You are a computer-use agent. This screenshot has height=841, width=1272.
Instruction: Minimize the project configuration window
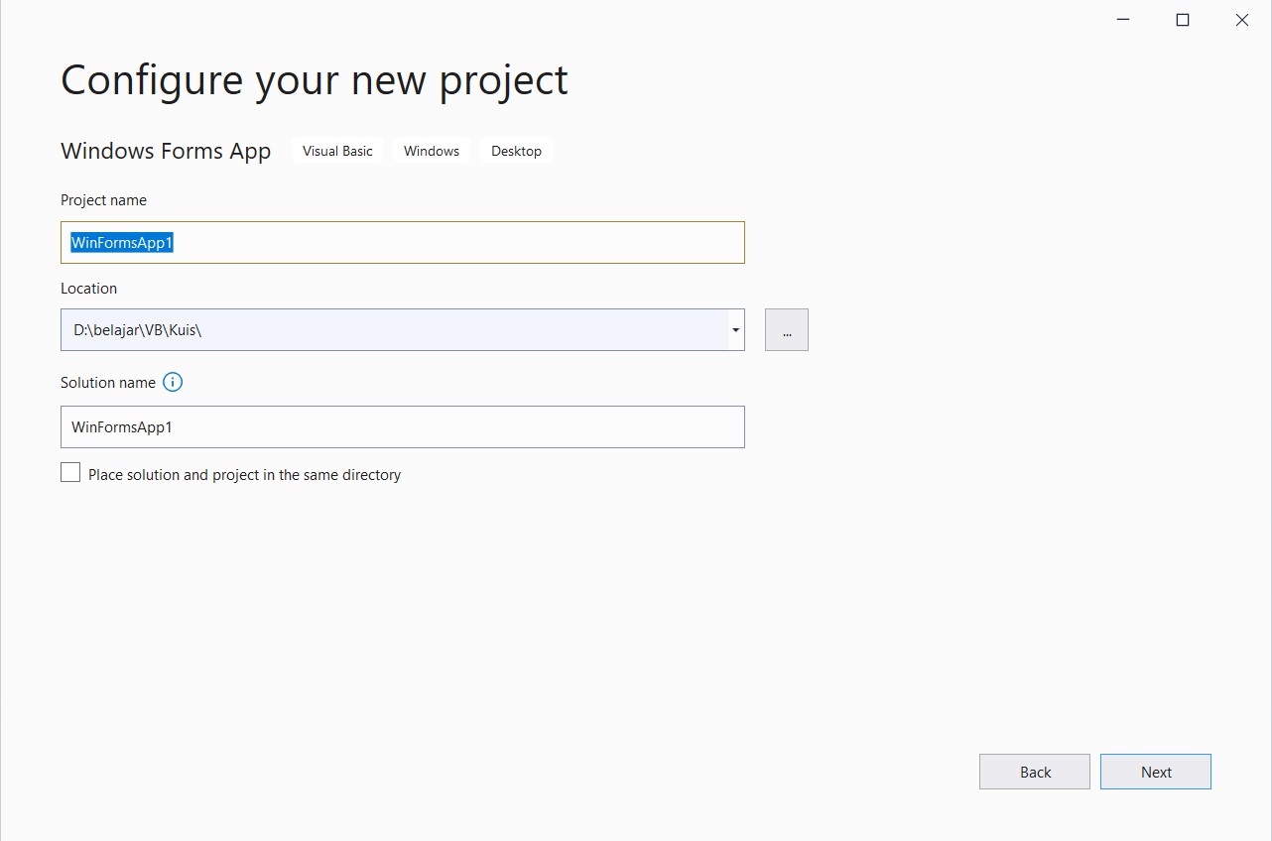tap(1122, 19)
